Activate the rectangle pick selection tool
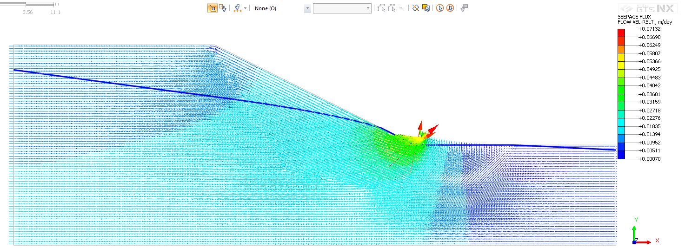 click(x=212, y=8)
